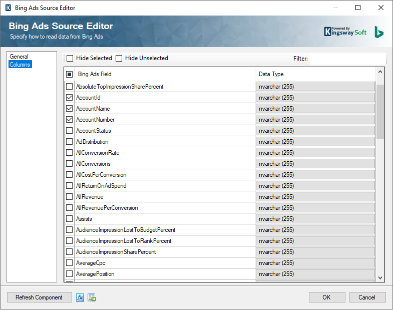Image resolution: width=393 pixels, height=310 pixels.
Task: Check the Assists field checkbox
Action: 70,219
